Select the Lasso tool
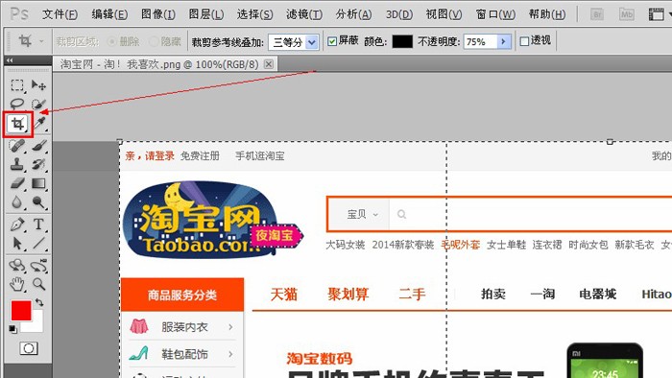Viewport: 672px width, 378px height. point(17,104)
